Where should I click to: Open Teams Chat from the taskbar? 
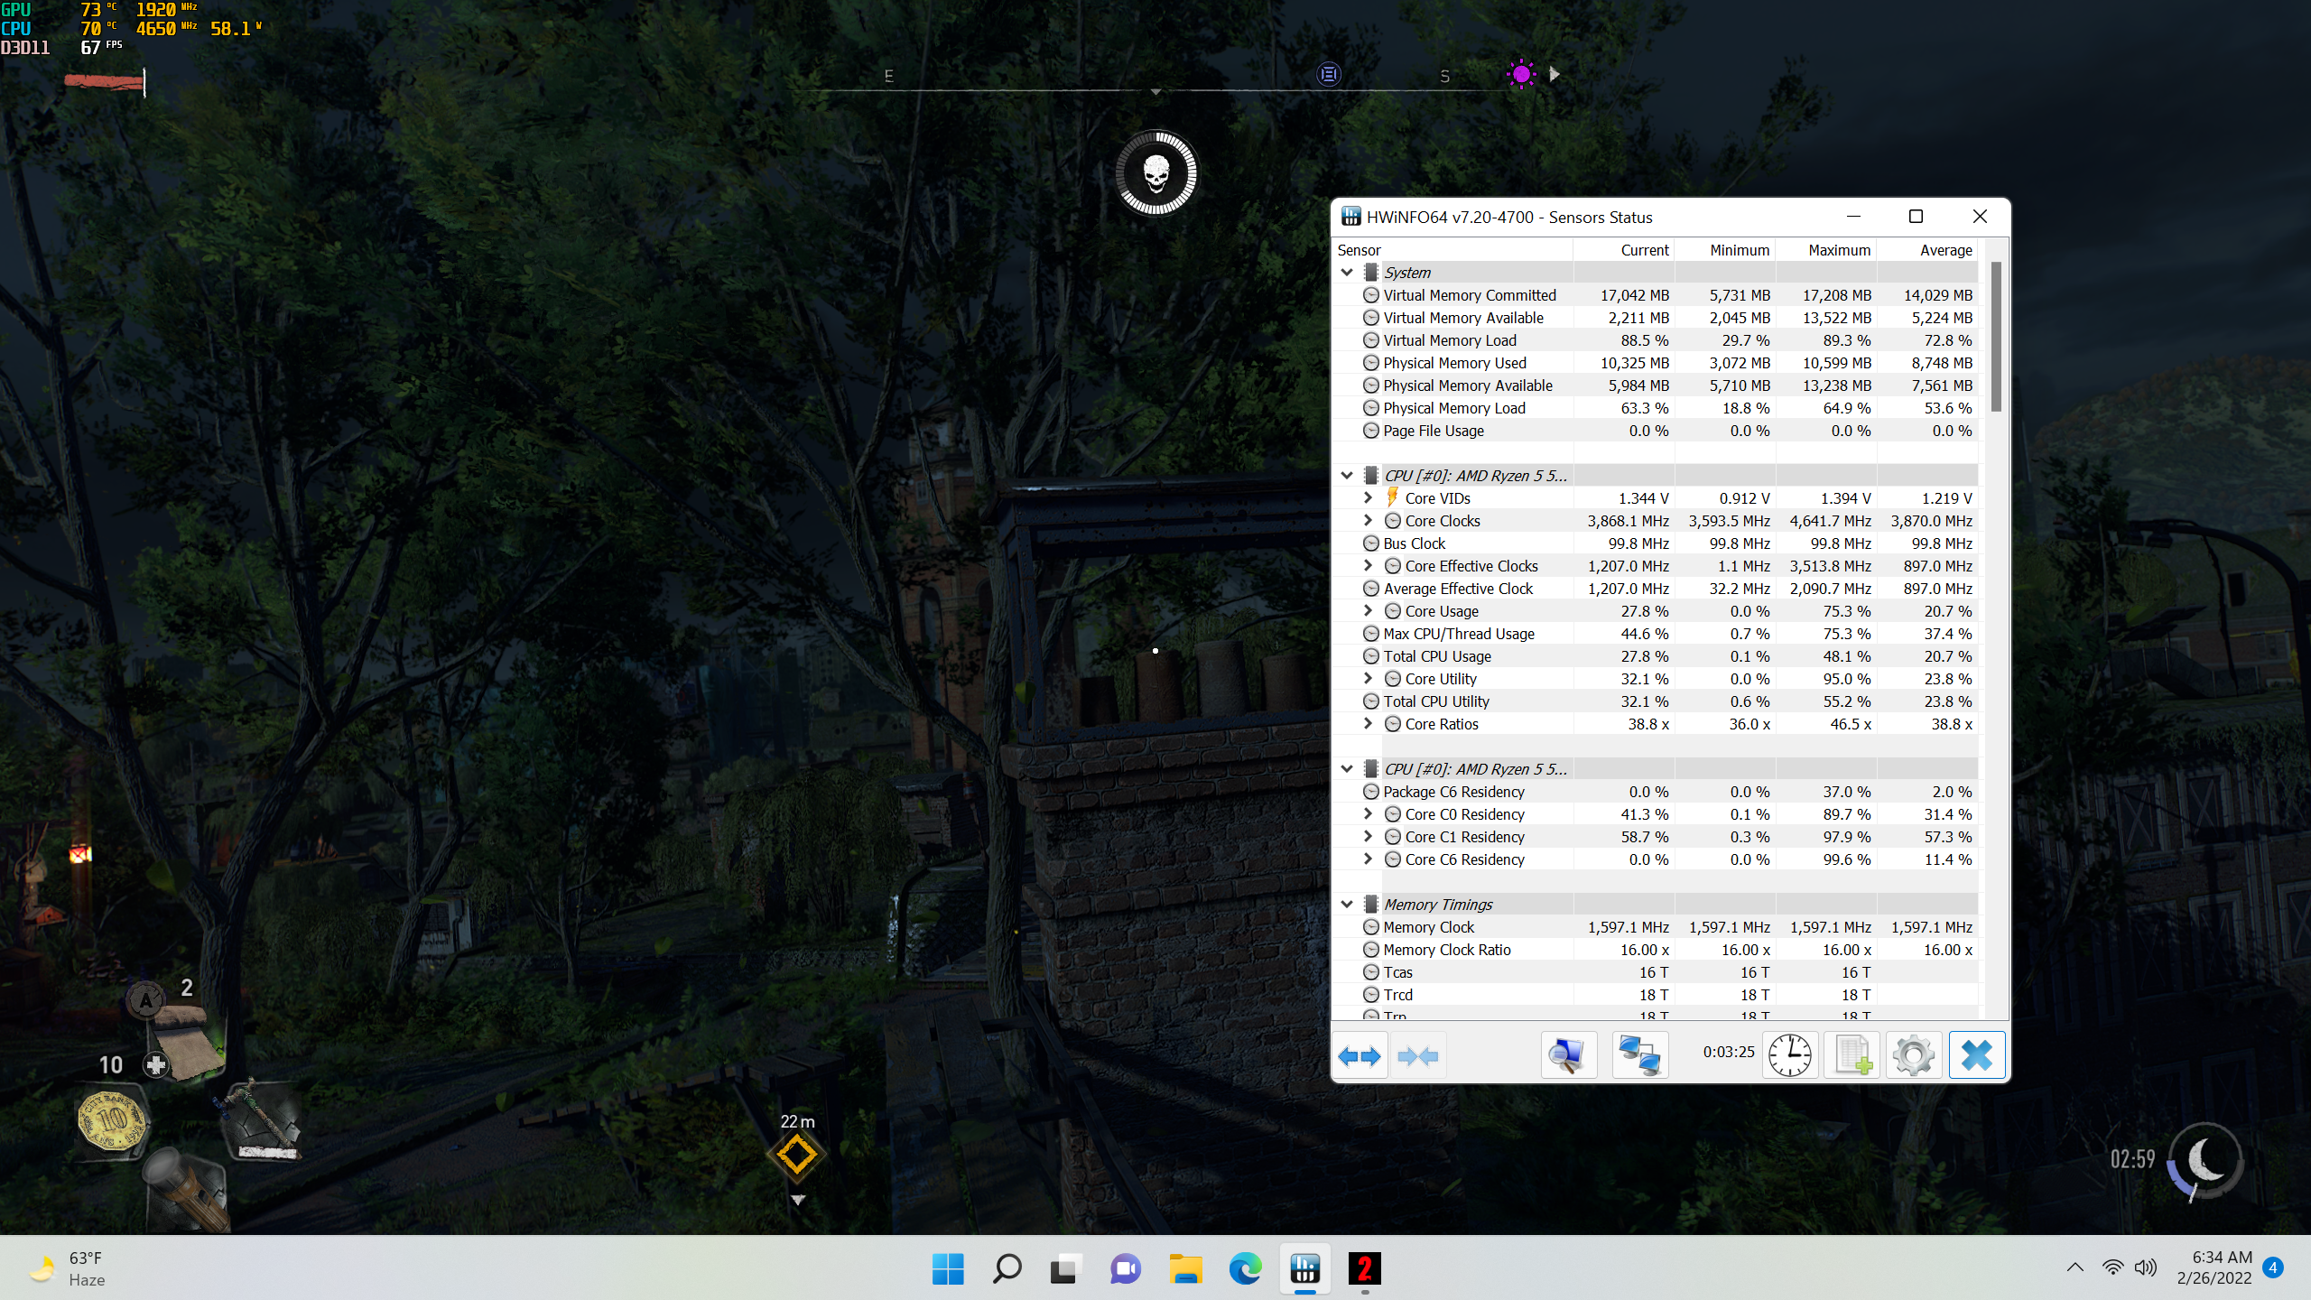point(1125,1269)
